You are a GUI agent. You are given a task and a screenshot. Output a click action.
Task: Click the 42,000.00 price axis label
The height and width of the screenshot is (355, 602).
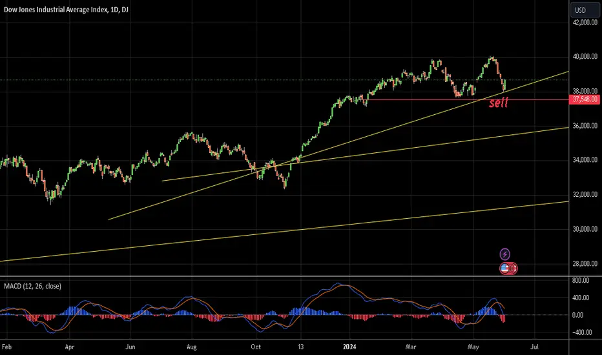585,22
